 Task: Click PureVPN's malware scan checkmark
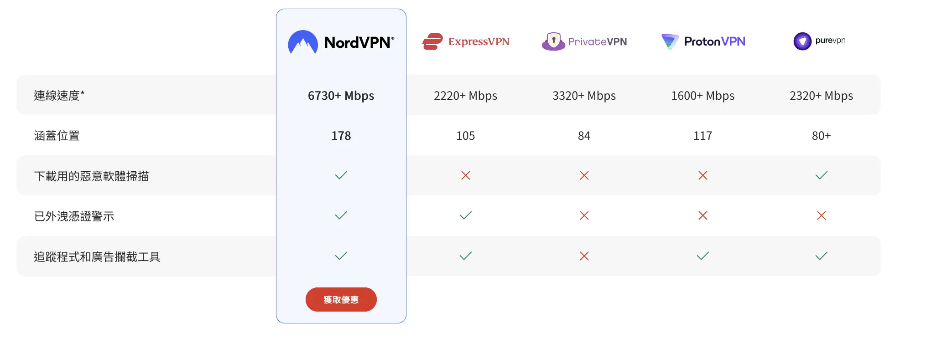(822, 175)
